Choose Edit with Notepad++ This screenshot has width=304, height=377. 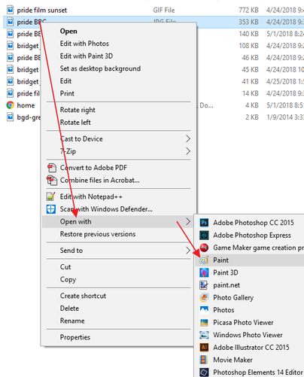coord(91,196)
